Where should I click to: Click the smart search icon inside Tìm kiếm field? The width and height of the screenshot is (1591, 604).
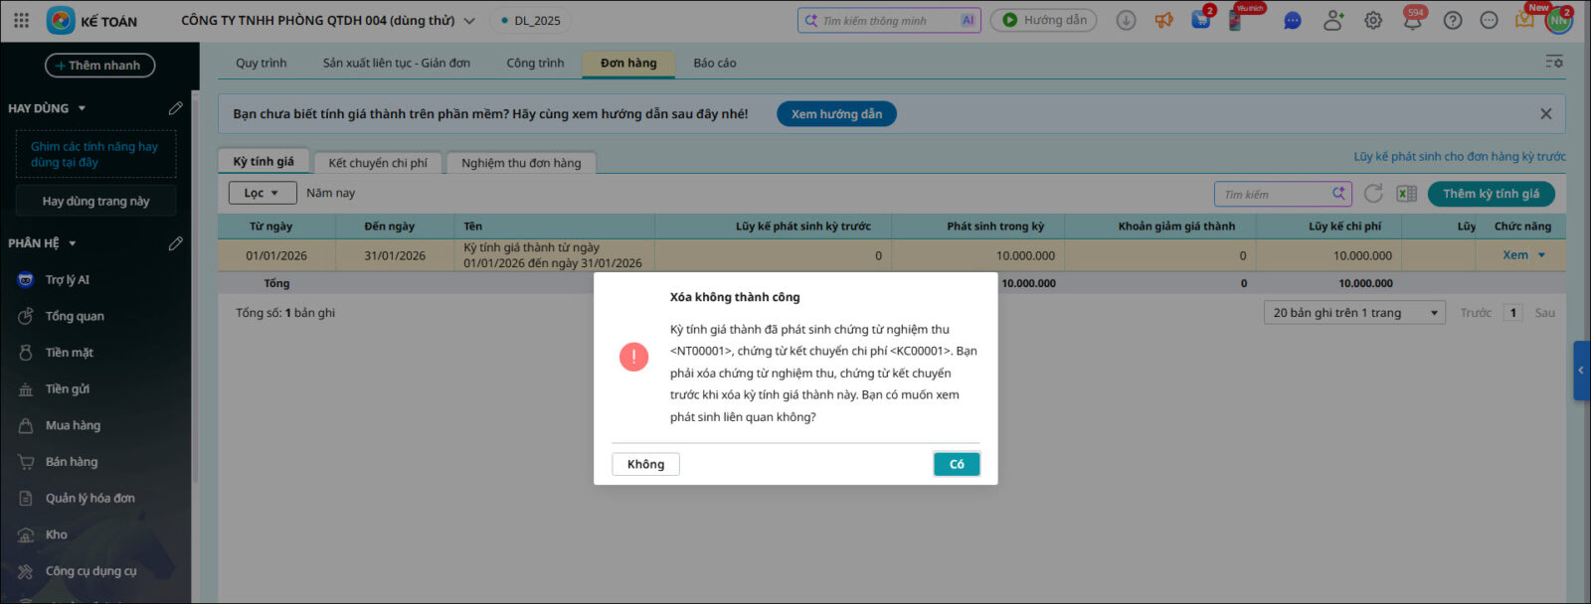tap(1338, 194)
